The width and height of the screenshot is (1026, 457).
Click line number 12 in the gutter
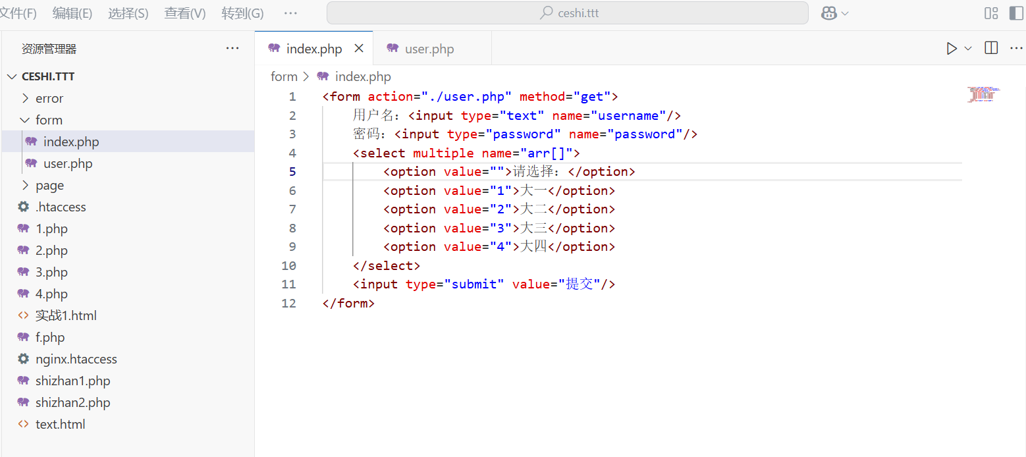point(288,304)
